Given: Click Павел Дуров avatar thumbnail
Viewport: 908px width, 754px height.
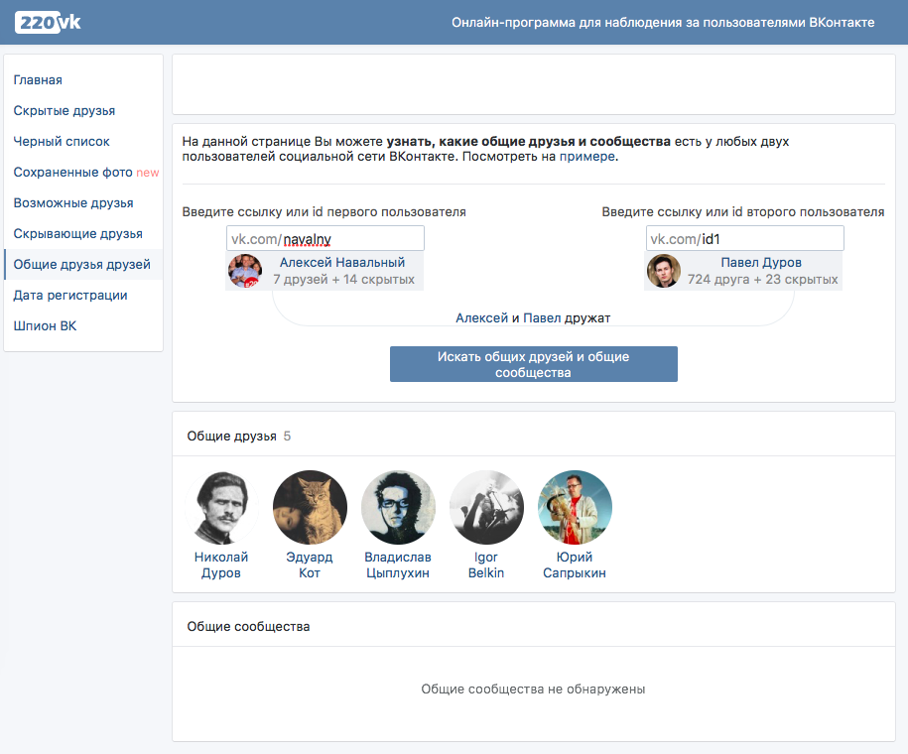Looking at the screenshot, I should pyautogui.click(x=664, y=271).
